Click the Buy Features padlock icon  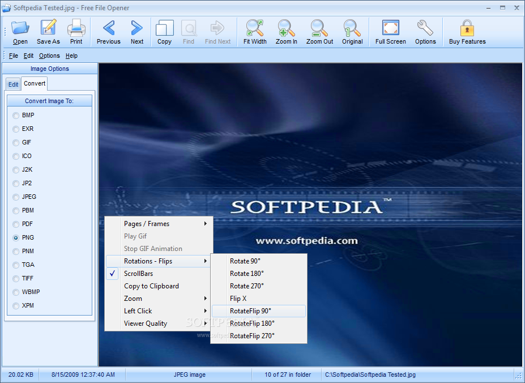tap(467, 28)
